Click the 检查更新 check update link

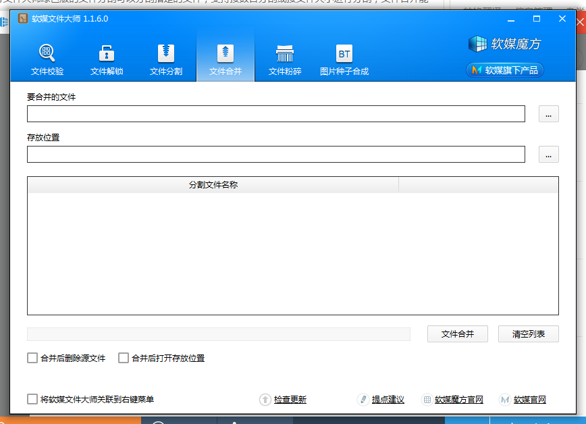[x=290, y=400]
